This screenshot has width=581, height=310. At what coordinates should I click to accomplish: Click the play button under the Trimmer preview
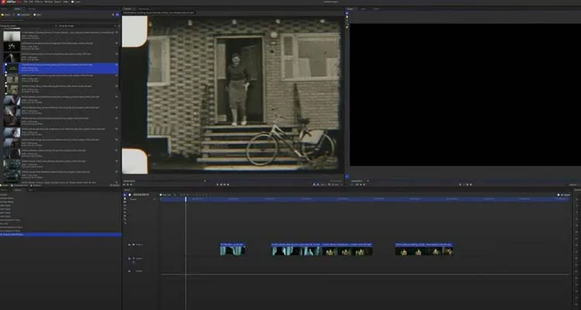(222, 184)
